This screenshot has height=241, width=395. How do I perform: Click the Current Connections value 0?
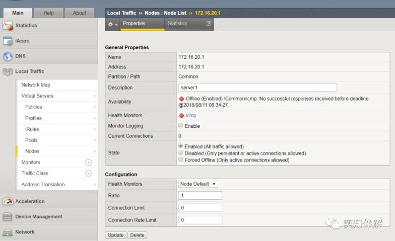pyautogui.click(x=180, y=136)
